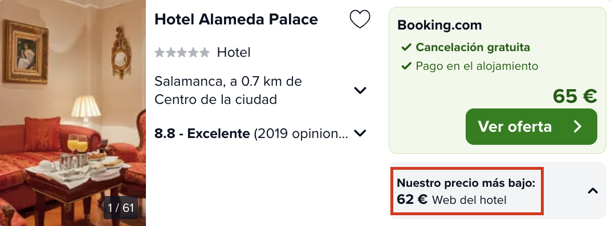Click the Web del hotel label
The image size is (611, 226).
pyautogui.click(x=469, y=200)
